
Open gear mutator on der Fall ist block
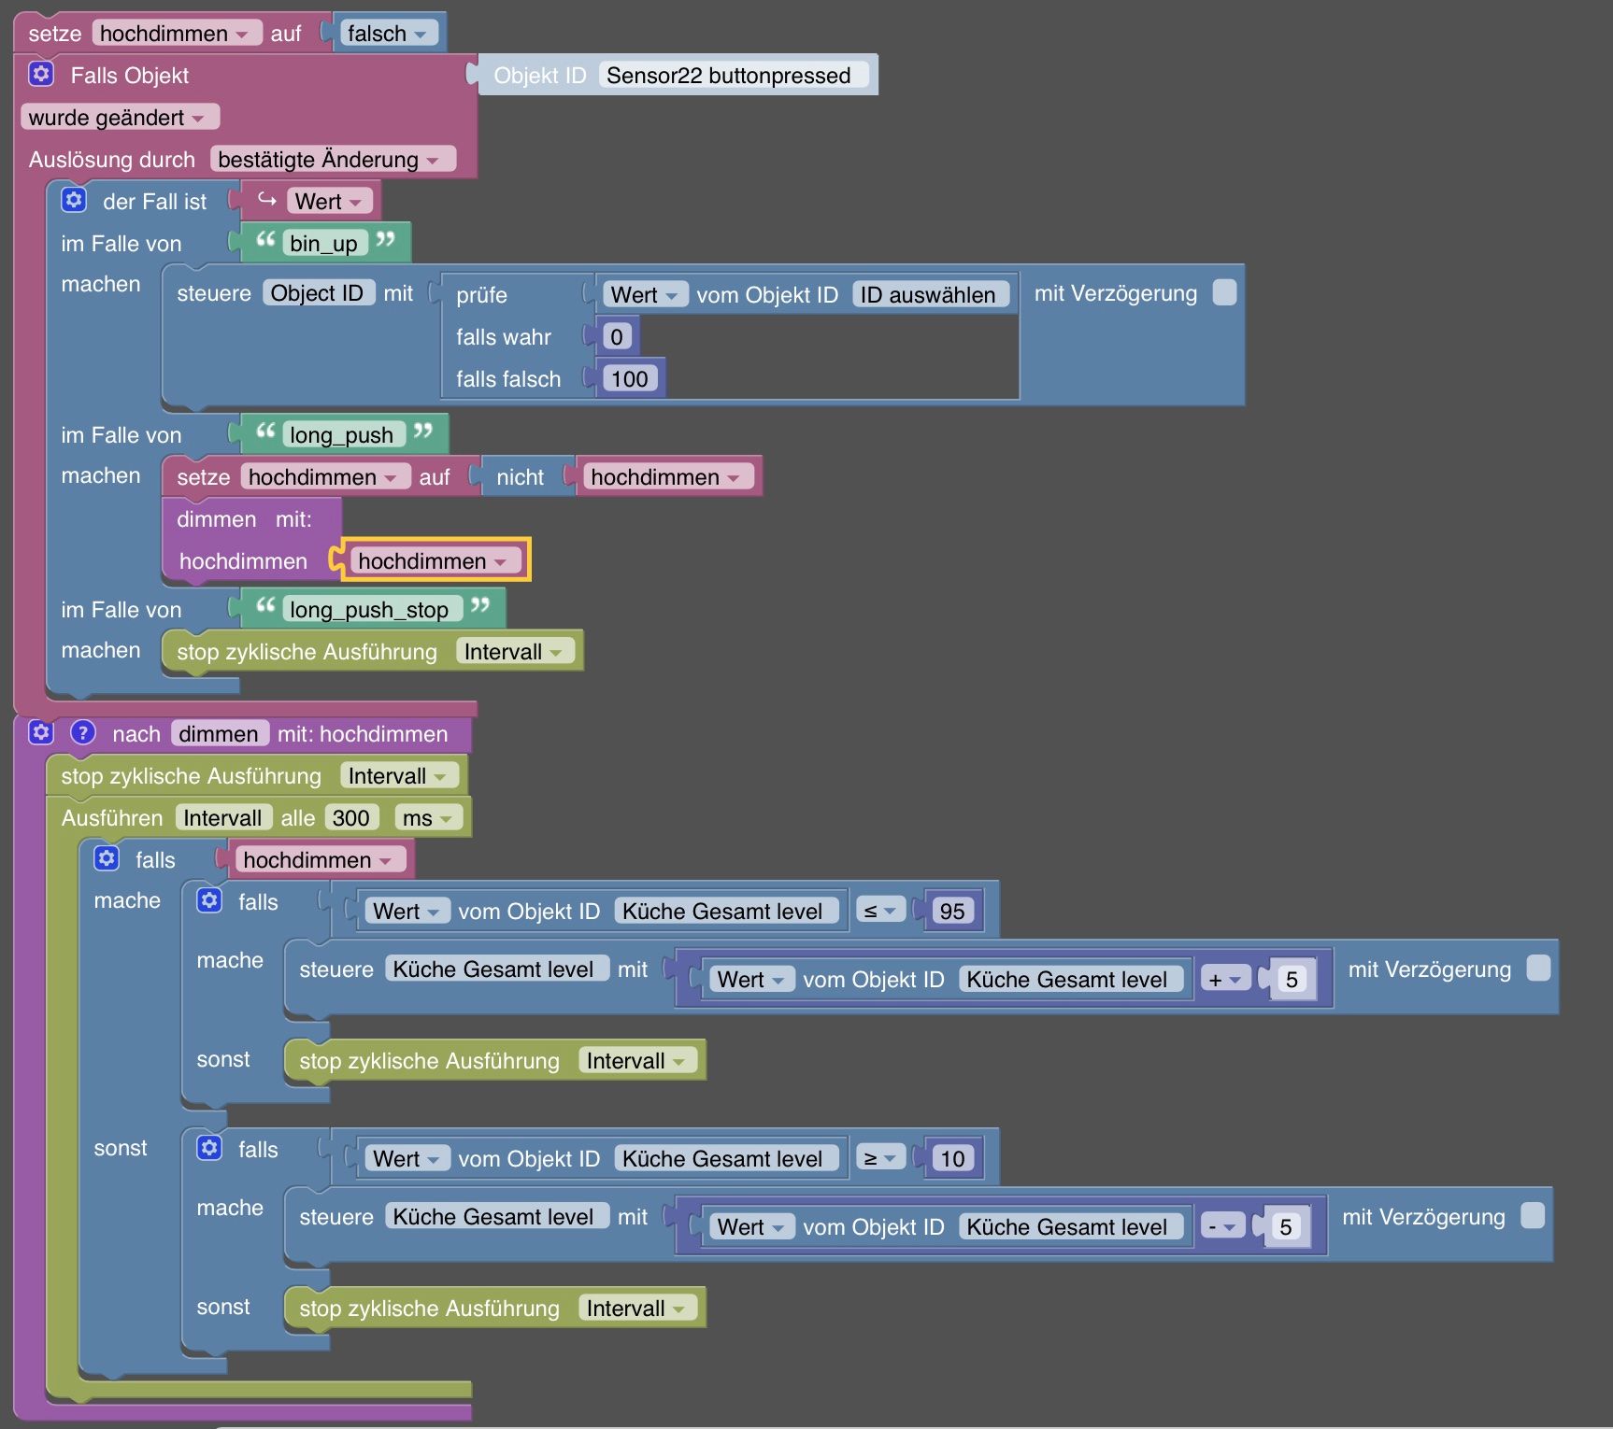74,200
